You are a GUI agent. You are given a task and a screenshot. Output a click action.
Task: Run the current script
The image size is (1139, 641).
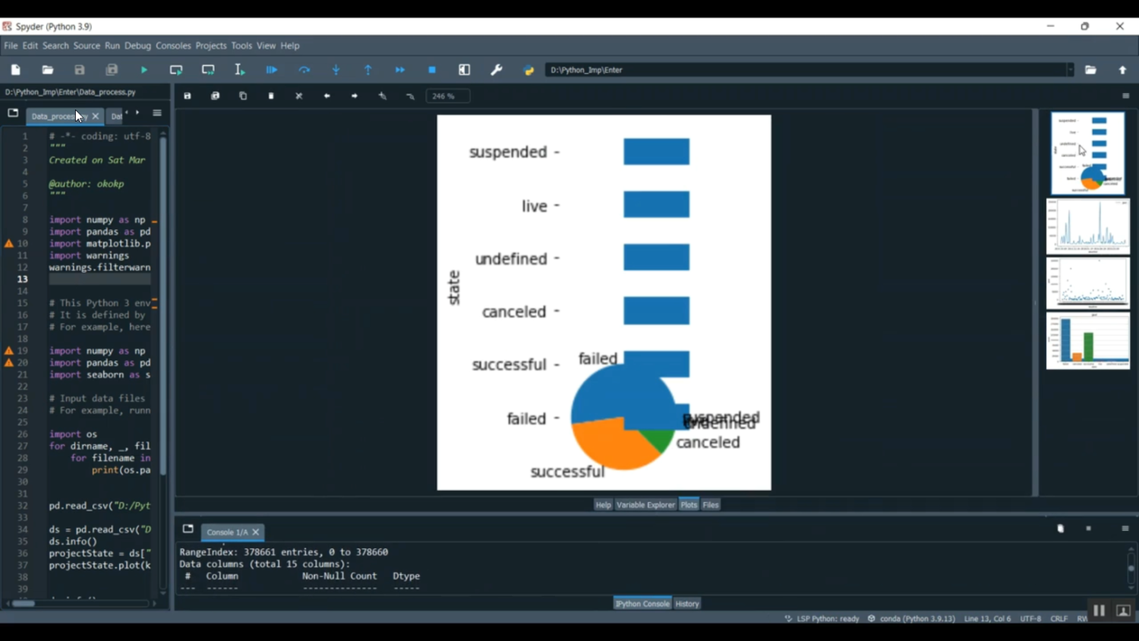[x=144, y=69]
